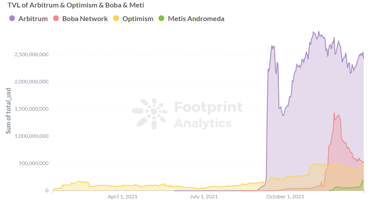Viewport: 371px width, 201px height.
Task: Toggle the Arbitrum series legend label
Action: [33, 19]
